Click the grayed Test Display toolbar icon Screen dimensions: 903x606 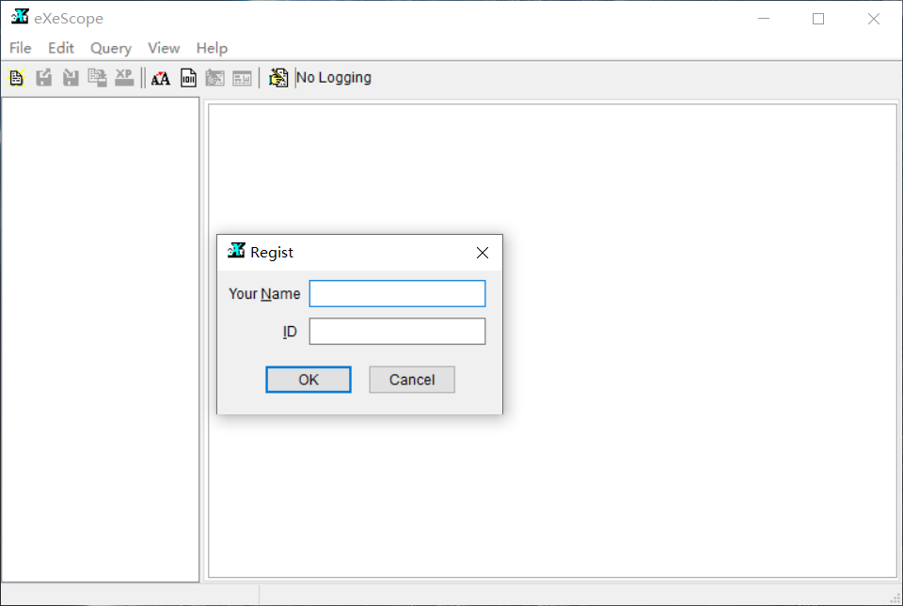pos(243,78)
